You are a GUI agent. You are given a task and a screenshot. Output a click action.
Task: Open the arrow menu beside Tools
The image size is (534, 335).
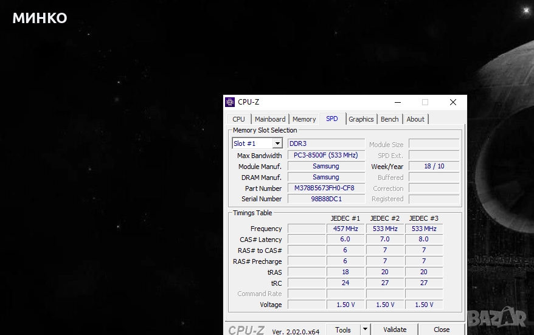pos(365,330)
